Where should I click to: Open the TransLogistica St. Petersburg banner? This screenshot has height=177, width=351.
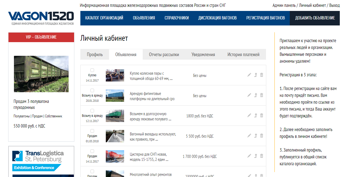click(41, 161)
